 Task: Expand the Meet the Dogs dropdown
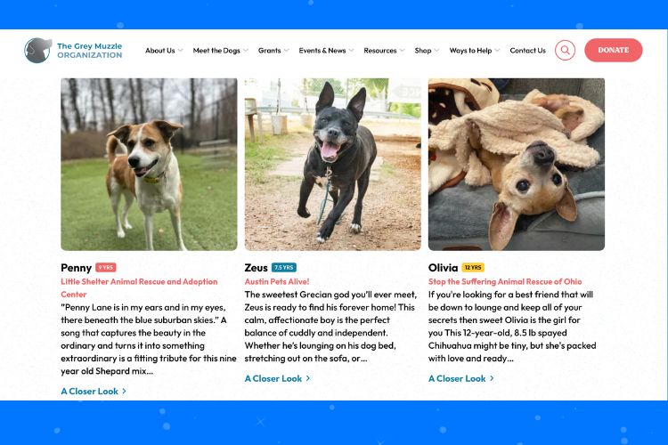point(220,50)
